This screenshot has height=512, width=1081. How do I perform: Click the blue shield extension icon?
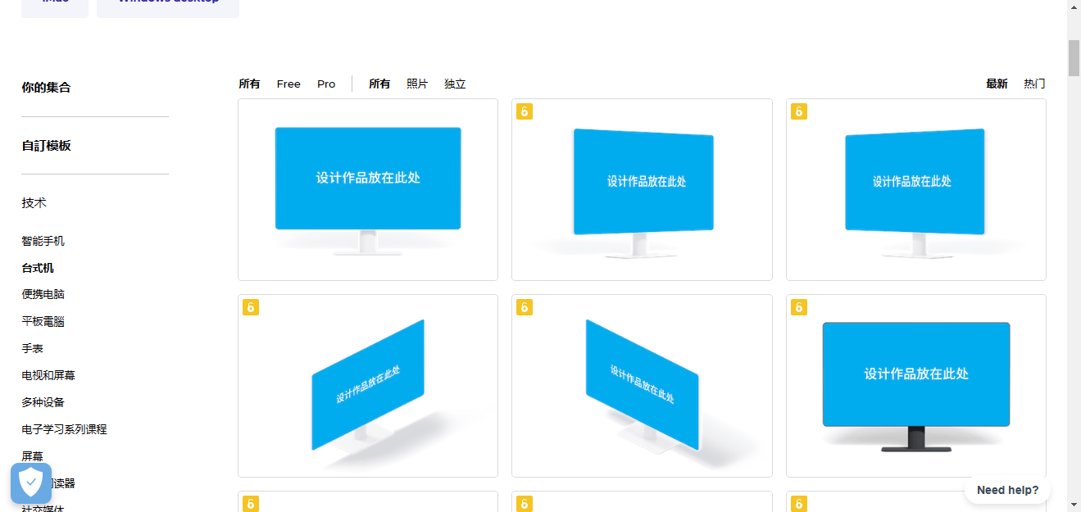[x=30, y=483]
